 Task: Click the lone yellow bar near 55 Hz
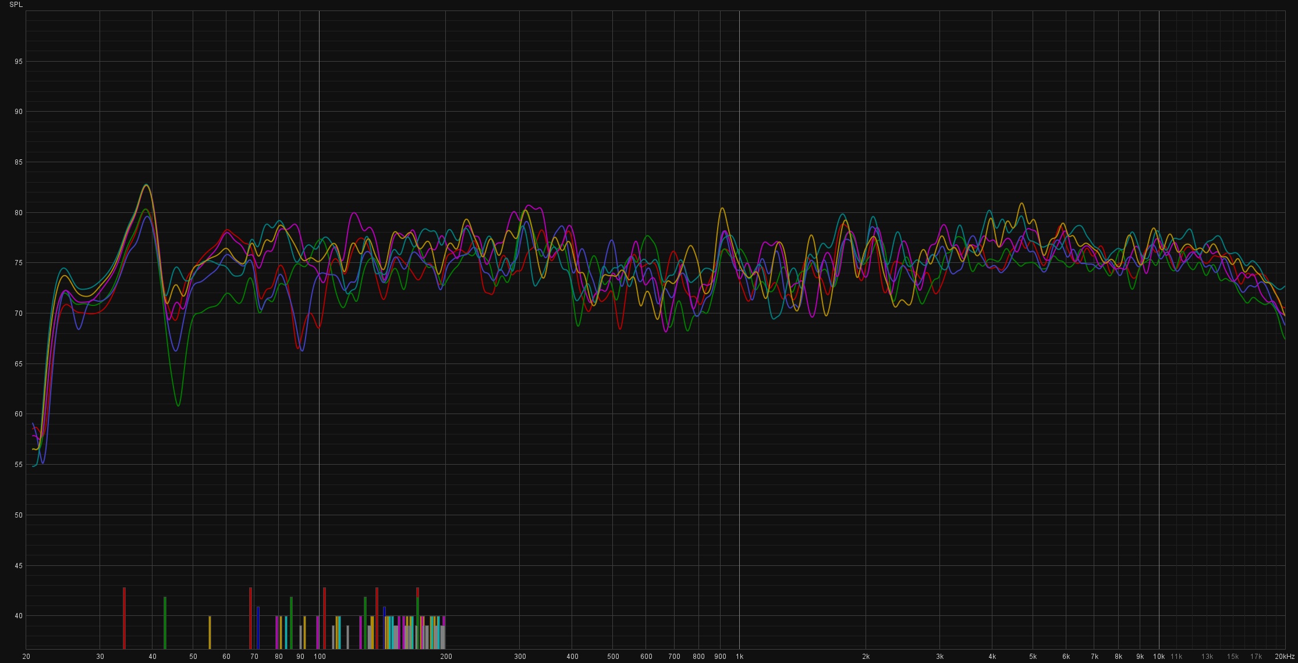coord(210,632)
